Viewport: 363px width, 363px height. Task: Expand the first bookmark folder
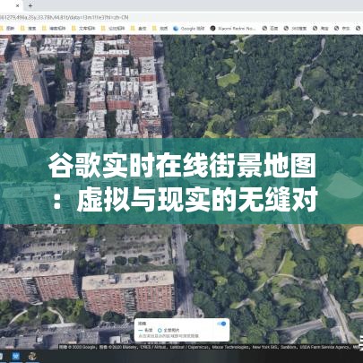click(7, 29)
